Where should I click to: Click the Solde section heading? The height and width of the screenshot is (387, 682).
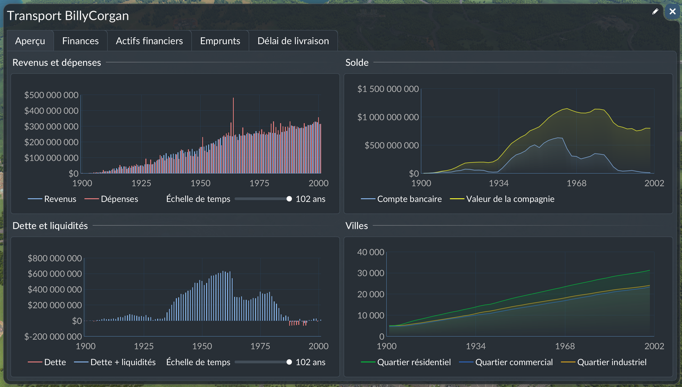click(x=357, y=62)
